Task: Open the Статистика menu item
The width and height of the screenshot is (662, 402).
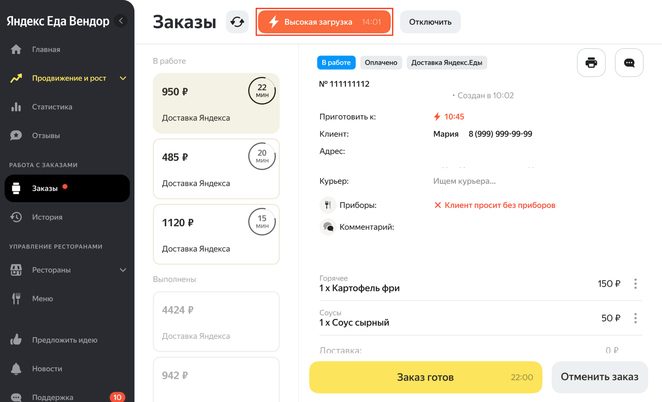Action: (x=52, y=107)
